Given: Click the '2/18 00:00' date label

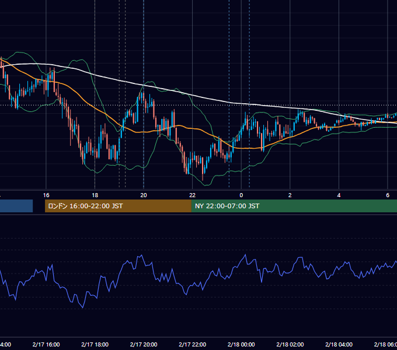Looking at the screenshot, I should (241, 344).
